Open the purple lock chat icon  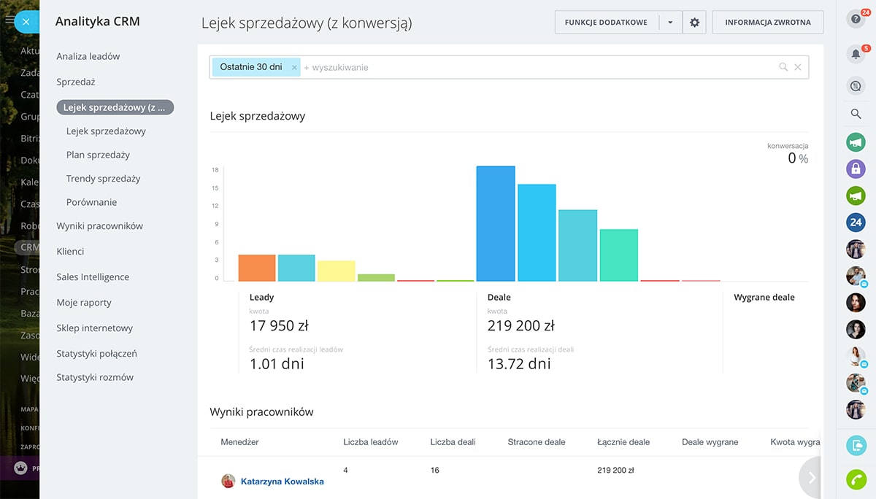pos(856,169)
